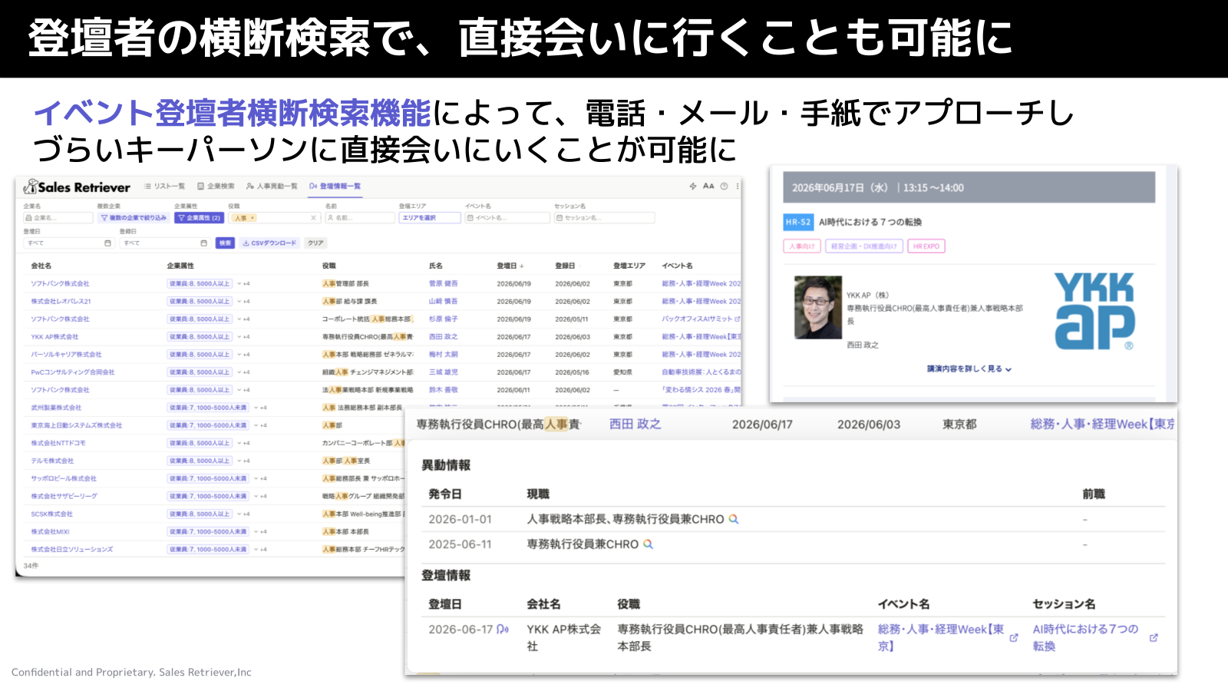The image size is (1228, 691).
Task: Click external link icon beside AI時代における7つの転換
Action: [x=1154, y=638]
